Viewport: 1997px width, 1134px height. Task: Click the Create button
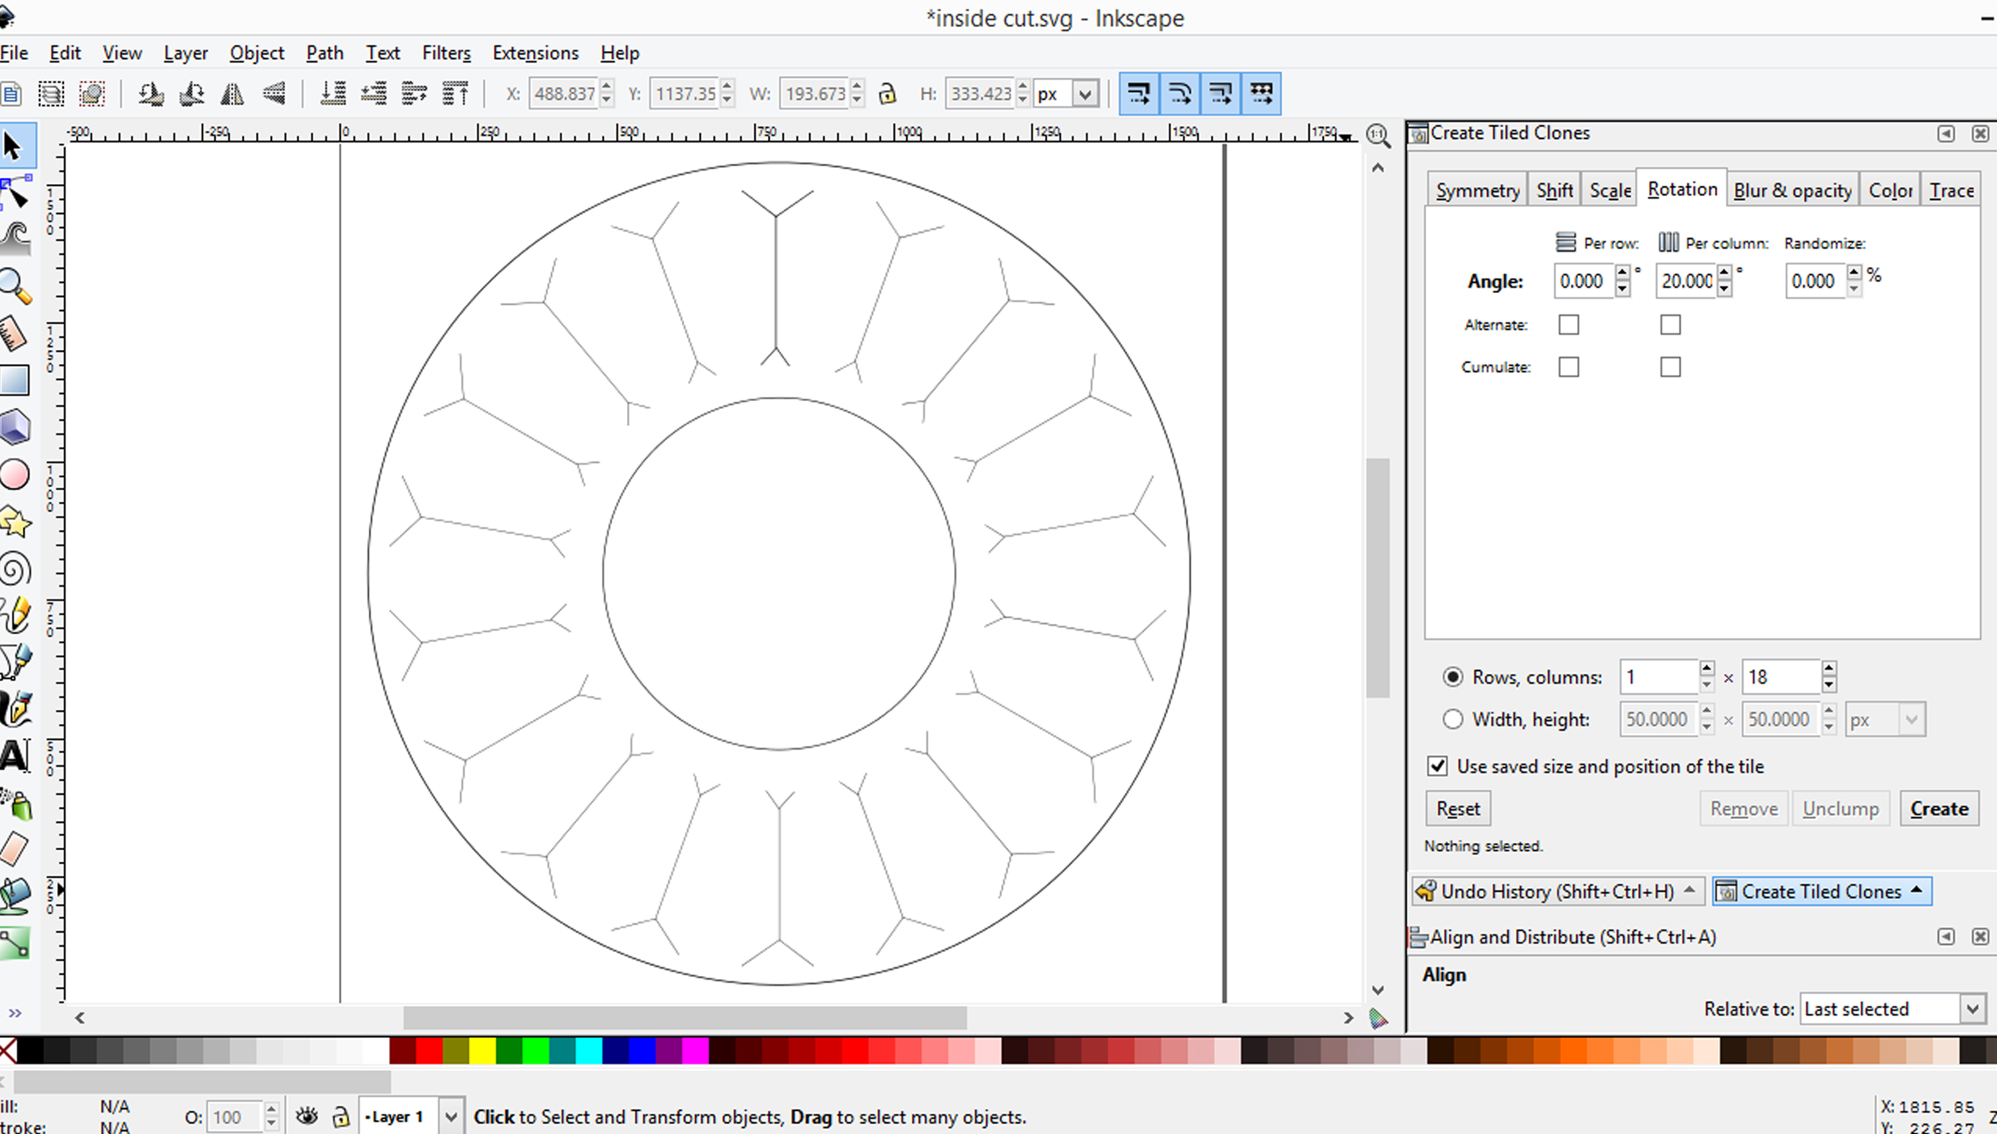click(x=1939, y=808)
